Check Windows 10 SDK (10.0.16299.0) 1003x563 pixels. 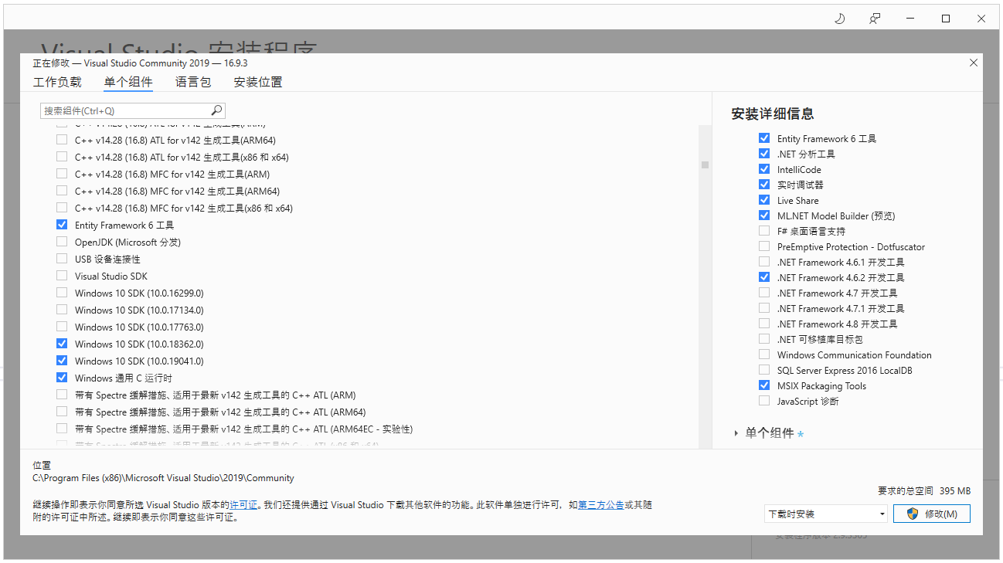click(62, 293)
